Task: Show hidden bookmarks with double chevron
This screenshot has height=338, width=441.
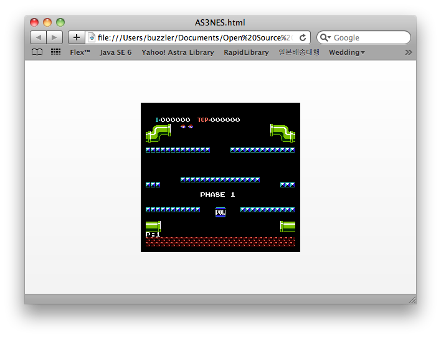Action: coord(409,52)
